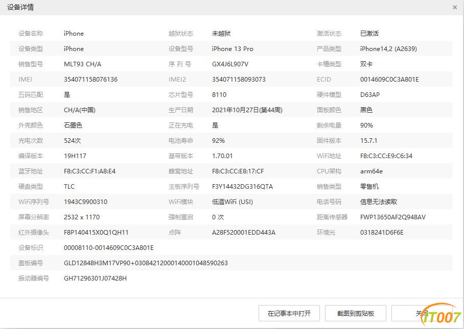Click the activation status 已激活

click(x=369, y=33)
